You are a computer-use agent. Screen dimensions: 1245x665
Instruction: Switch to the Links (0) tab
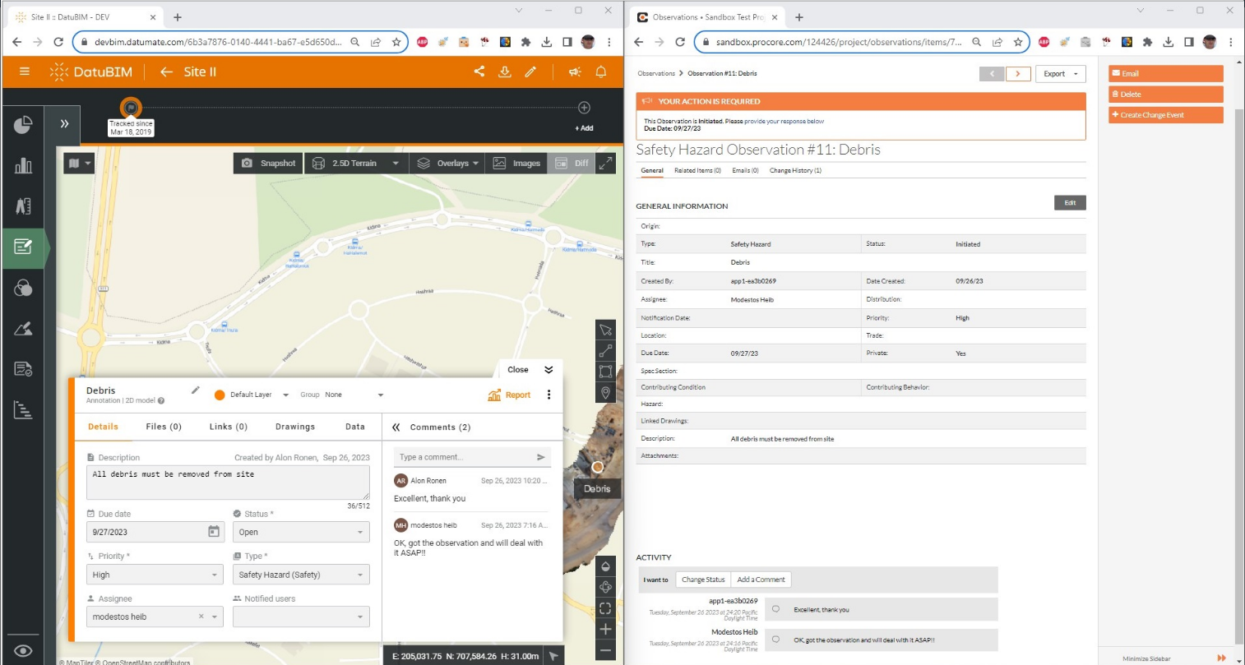[228, 427]
